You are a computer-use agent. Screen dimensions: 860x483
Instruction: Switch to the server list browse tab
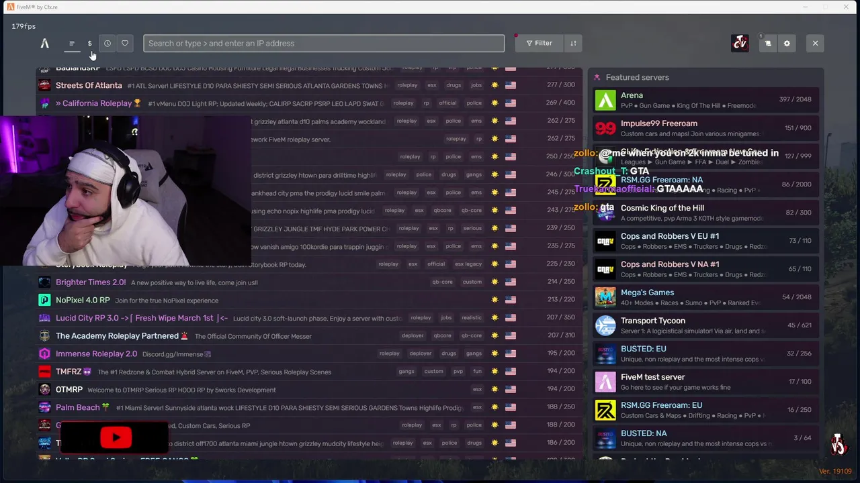[x=72, y=44]
